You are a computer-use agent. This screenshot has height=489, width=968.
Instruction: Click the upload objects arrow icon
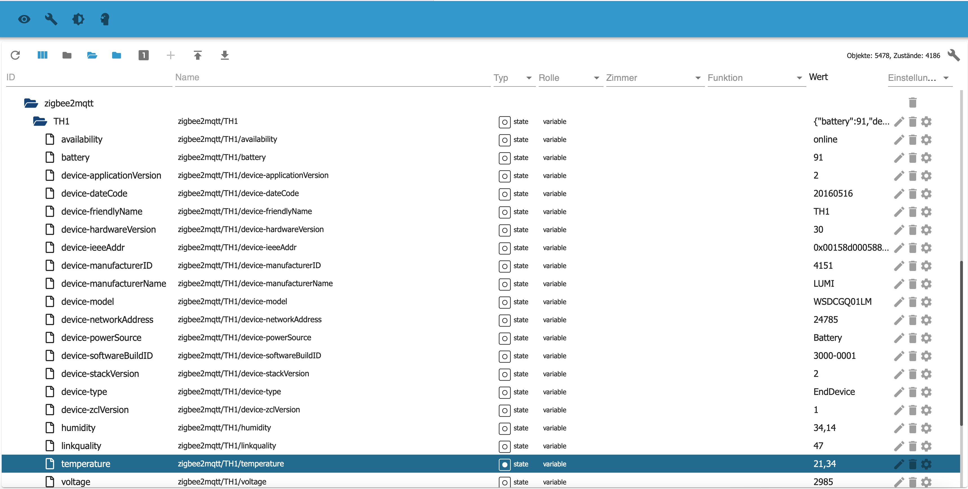(198, 55)
